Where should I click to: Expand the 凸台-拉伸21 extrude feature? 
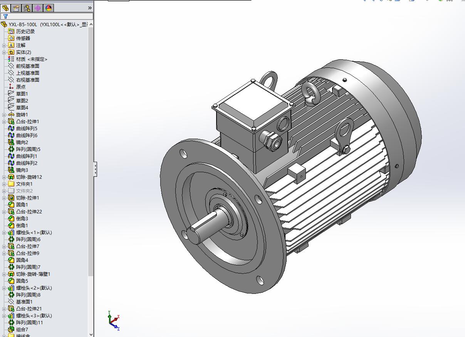coord(4,308)
